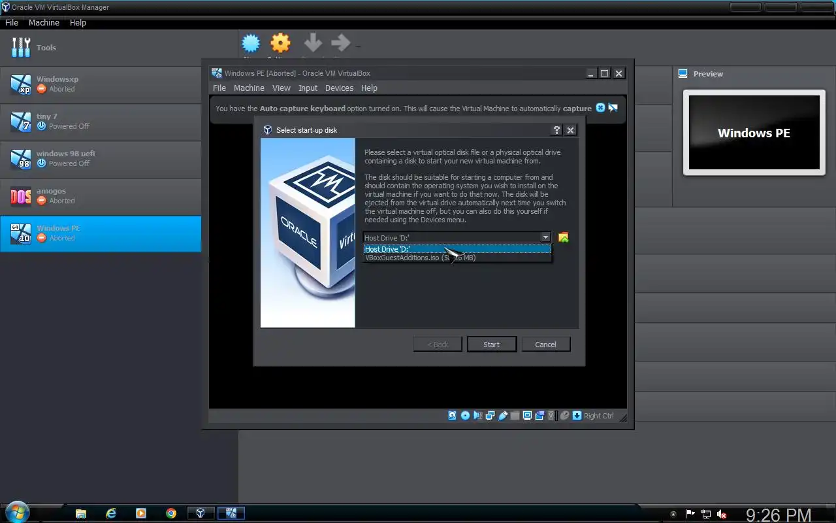Select the Windowsxp virtual machine
Image resolution: width=836 pixels, height=523 pixels.
(x=101, y=84)
